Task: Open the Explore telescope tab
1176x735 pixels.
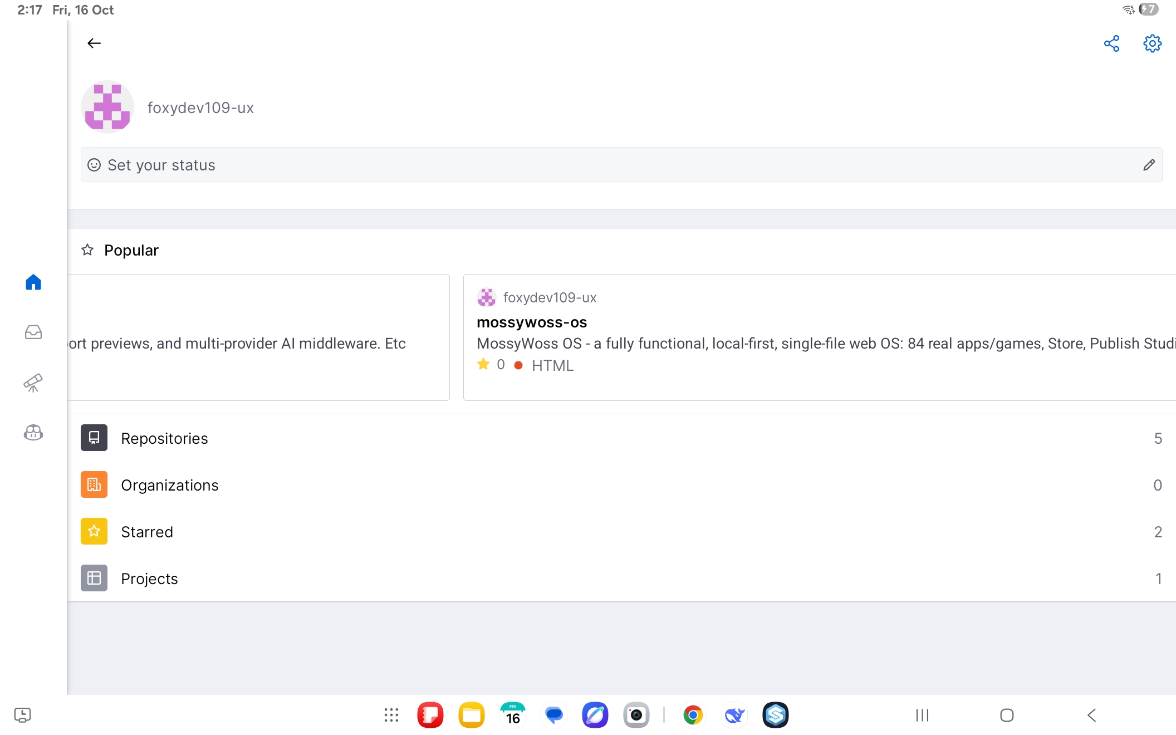Action: click(x=33, y=383)
